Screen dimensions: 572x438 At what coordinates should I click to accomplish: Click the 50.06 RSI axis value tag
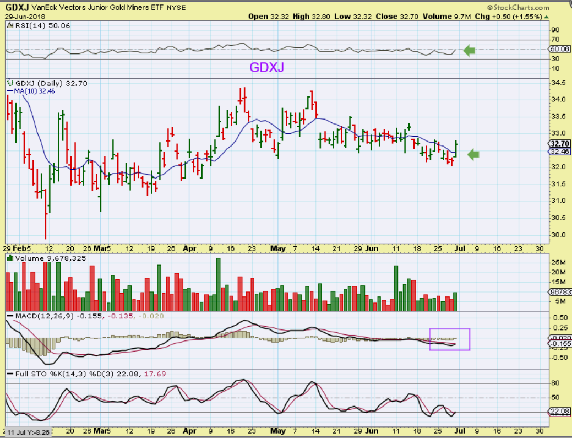[559, 49]
